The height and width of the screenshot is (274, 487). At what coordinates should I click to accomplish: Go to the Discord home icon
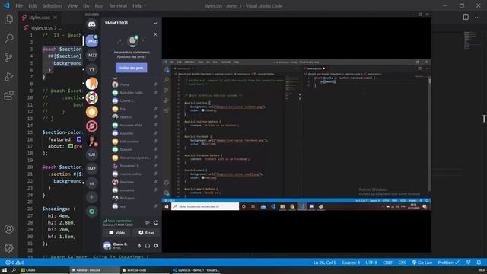click(x=91, y=24)
